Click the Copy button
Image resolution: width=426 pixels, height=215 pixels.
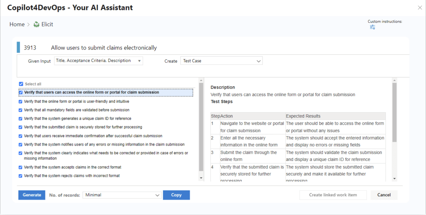pos(176,195)
